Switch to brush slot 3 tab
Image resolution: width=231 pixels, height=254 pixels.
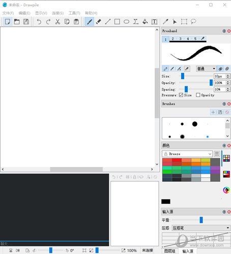(180, 39)
